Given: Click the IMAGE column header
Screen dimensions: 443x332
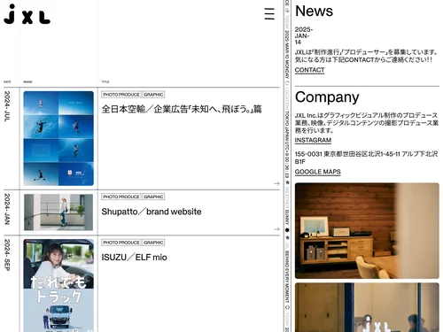Looking at the screenshot, I should coord(27,81).
